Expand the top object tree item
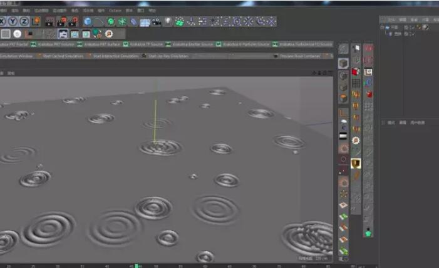This screenshot has height=268, width=439. pos(383,27)
